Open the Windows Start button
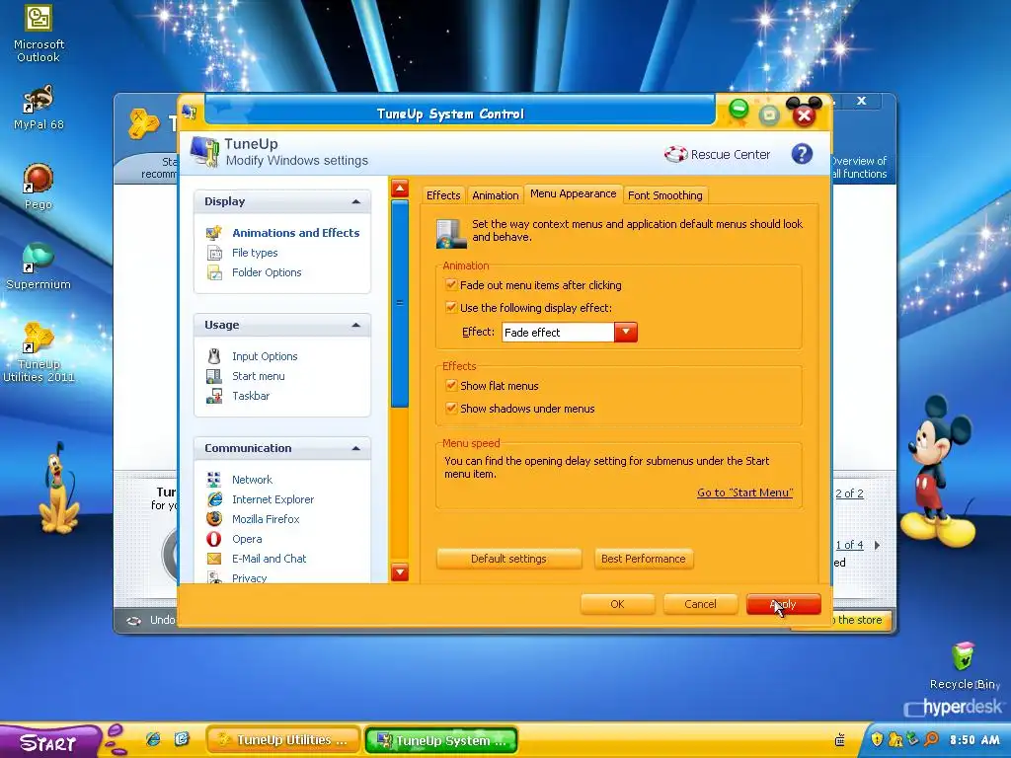The width and height of the screenshot is (1011, 758). (49, 741)
